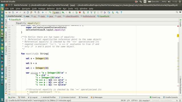Click the robertkiszelirk breadcrumb folder
The width and height of the screenshot is (182, 102).
71,16
